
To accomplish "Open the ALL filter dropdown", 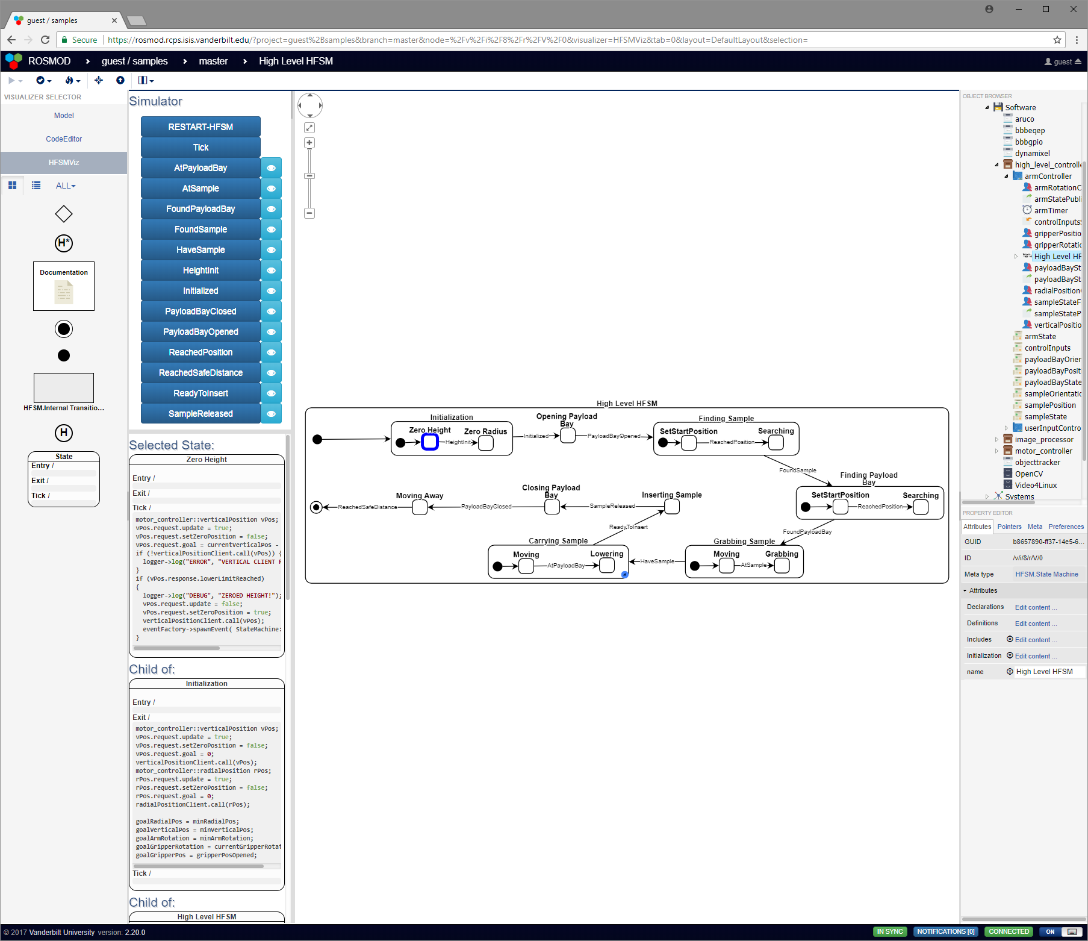I will pos(66,186).
